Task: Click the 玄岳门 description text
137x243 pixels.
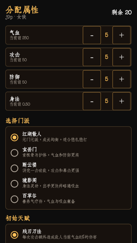Action: pos(51,155)
